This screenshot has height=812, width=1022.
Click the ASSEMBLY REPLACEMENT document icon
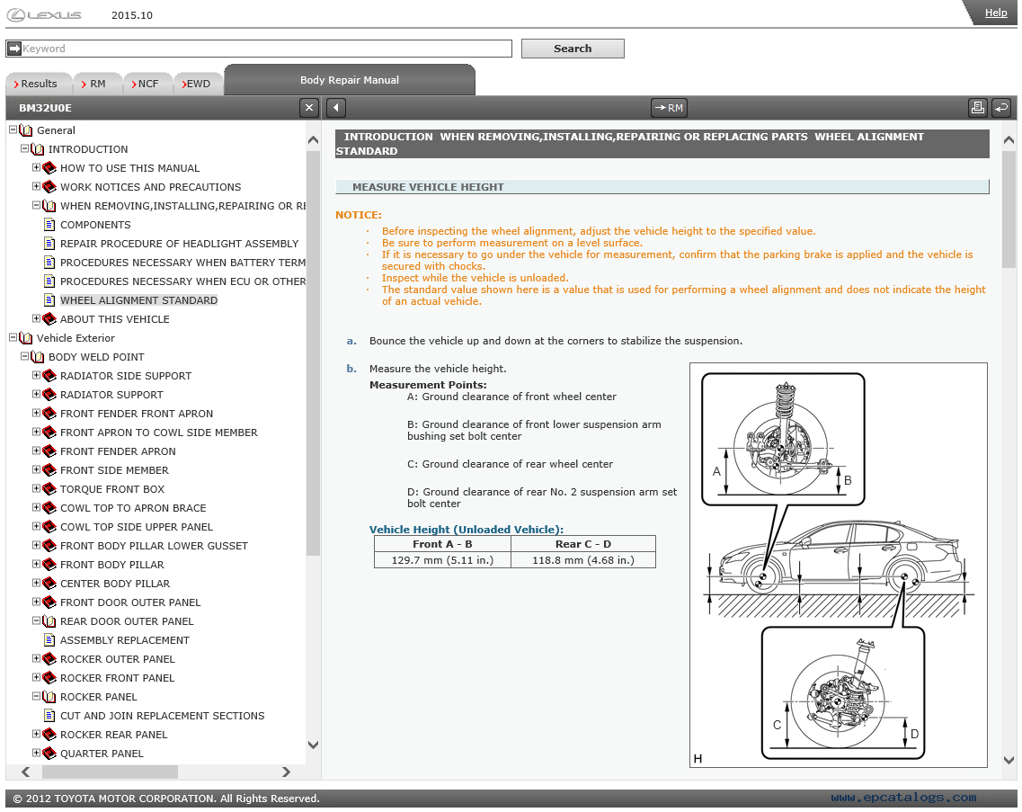(x=49, y=640)
